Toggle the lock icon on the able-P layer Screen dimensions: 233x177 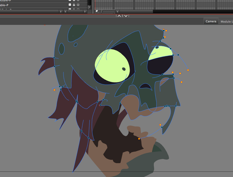coord(74,5)
